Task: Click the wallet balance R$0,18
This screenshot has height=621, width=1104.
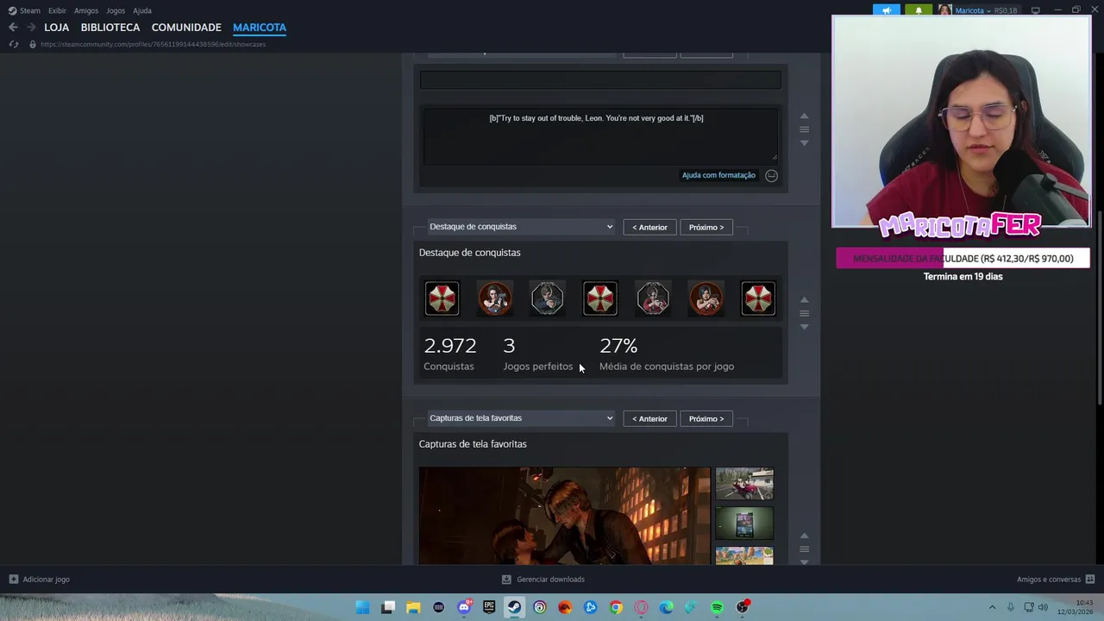Action: point(1006,10)
